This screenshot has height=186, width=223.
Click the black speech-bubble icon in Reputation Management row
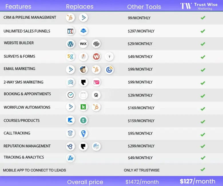tap(83, 146)
